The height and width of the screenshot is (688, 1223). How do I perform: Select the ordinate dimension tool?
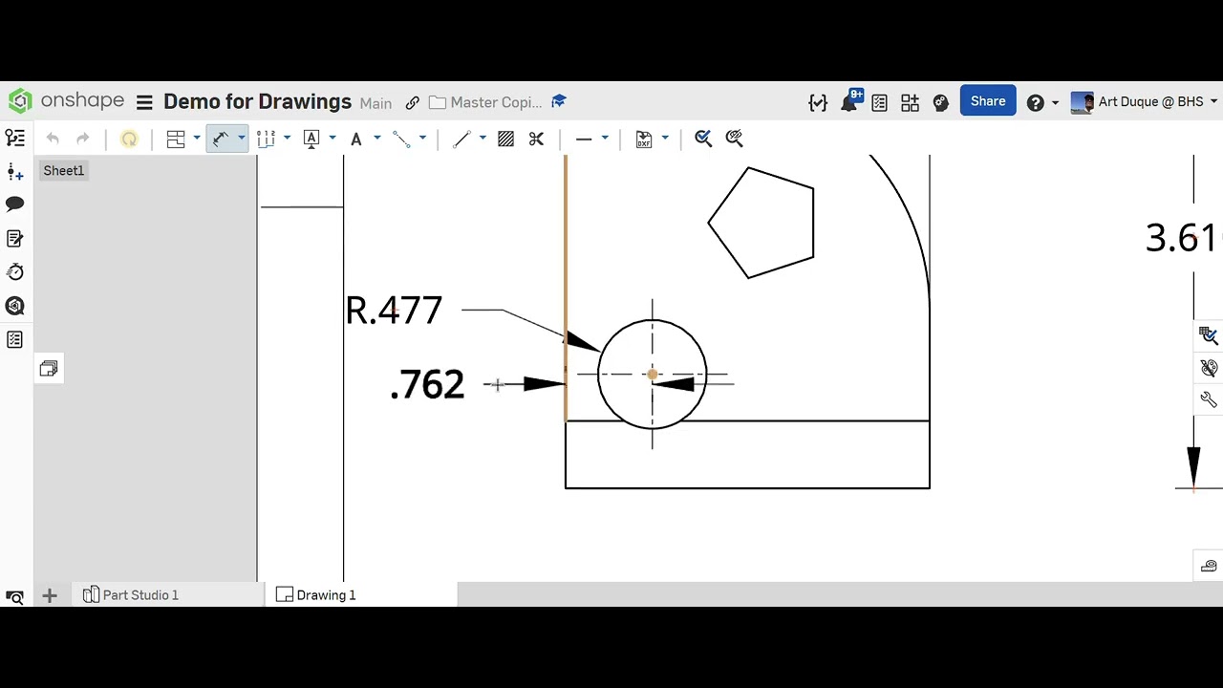click(267, 139)
